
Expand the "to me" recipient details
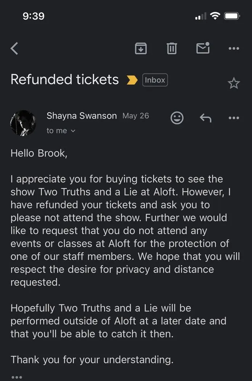61,131
